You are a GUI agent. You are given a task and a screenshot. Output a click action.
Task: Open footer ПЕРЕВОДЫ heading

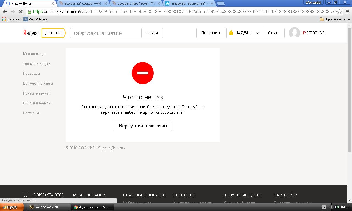point(185,195)
